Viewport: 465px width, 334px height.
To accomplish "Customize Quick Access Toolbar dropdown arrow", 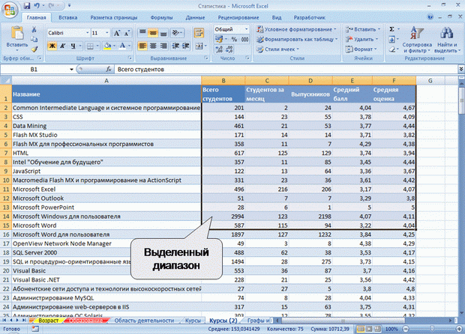I will (x=70, y=5).
